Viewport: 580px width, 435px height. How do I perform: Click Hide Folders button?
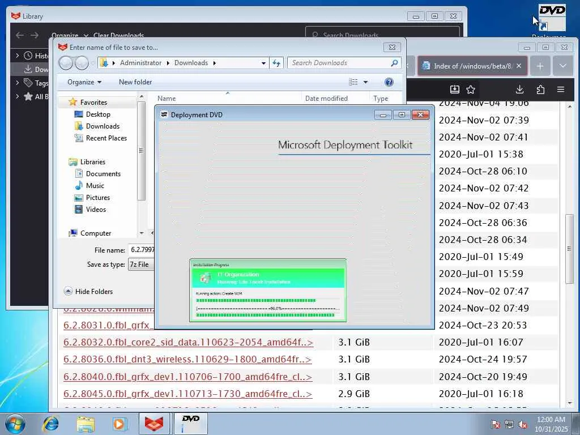88,292
